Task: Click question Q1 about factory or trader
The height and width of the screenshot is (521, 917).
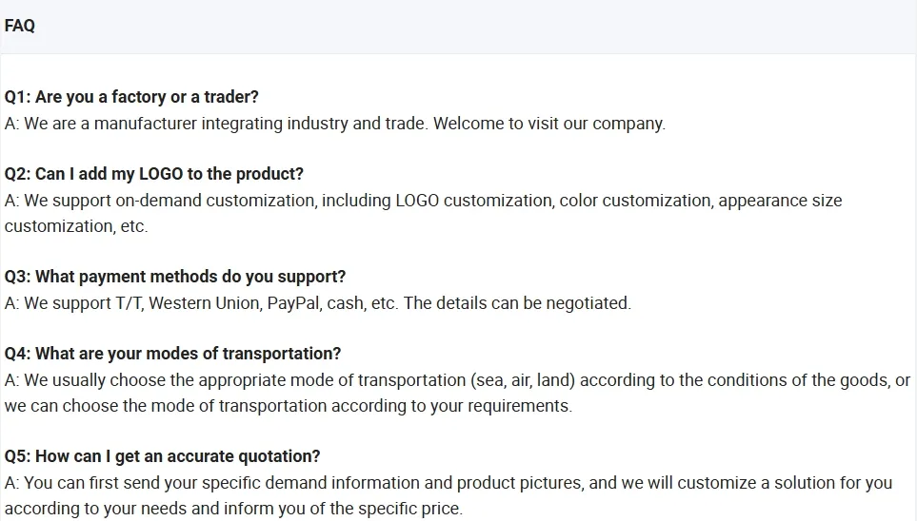Action: pos(131,97)
